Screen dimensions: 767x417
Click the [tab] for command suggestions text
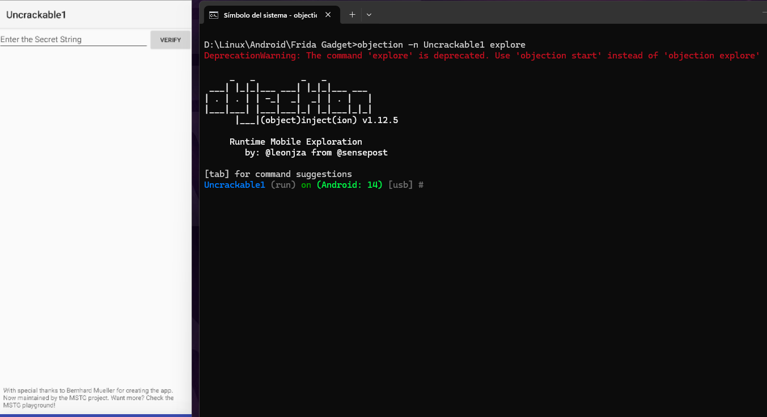tap(278, 174)
